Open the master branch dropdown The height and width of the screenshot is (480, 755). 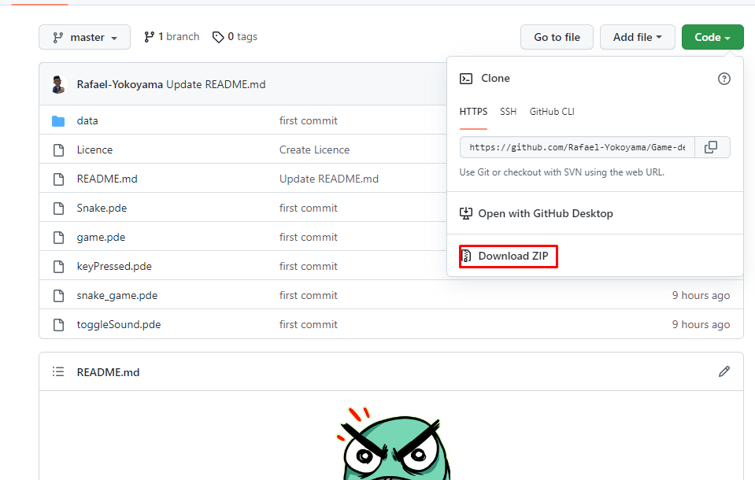[84, 37]
